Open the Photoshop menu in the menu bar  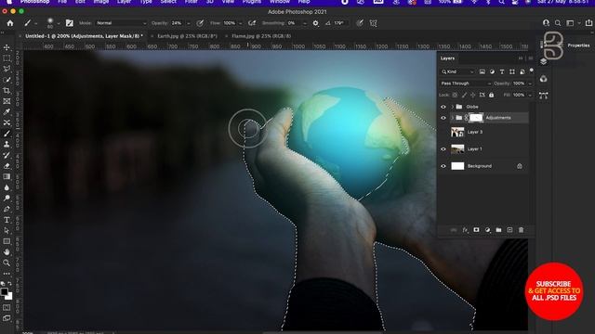(x=35, y=2)
